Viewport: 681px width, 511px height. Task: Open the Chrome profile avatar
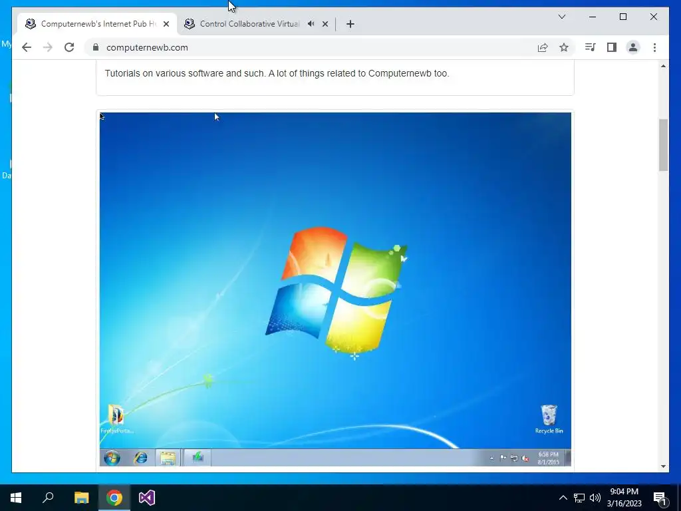tap(633, 47)
